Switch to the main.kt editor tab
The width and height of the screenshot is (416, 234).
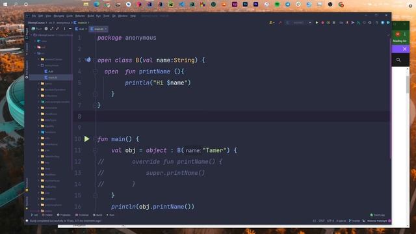(x=98, y=29)
